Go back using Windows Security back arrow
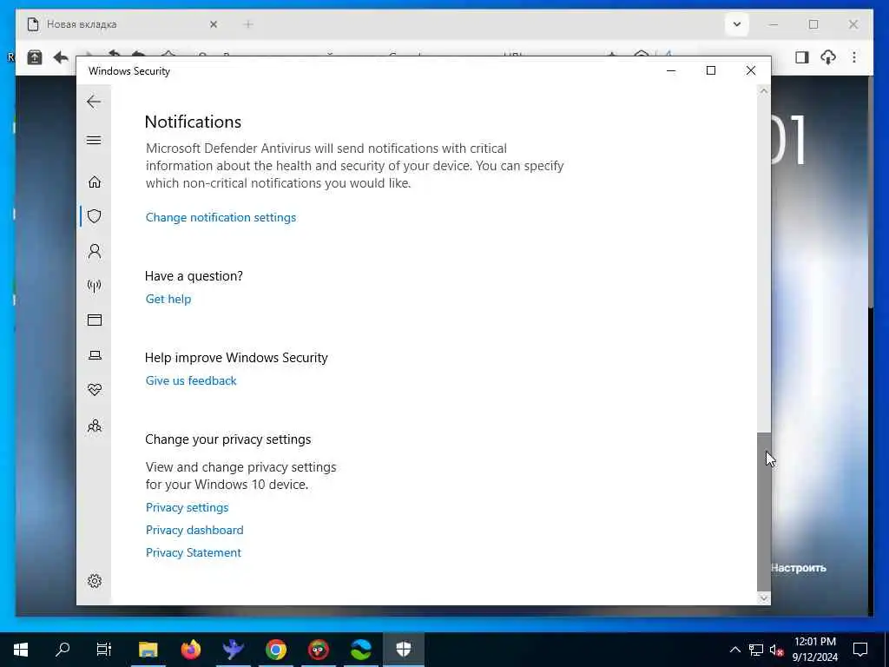Screen dimensions: 889x667 click(x=94, y=102)
